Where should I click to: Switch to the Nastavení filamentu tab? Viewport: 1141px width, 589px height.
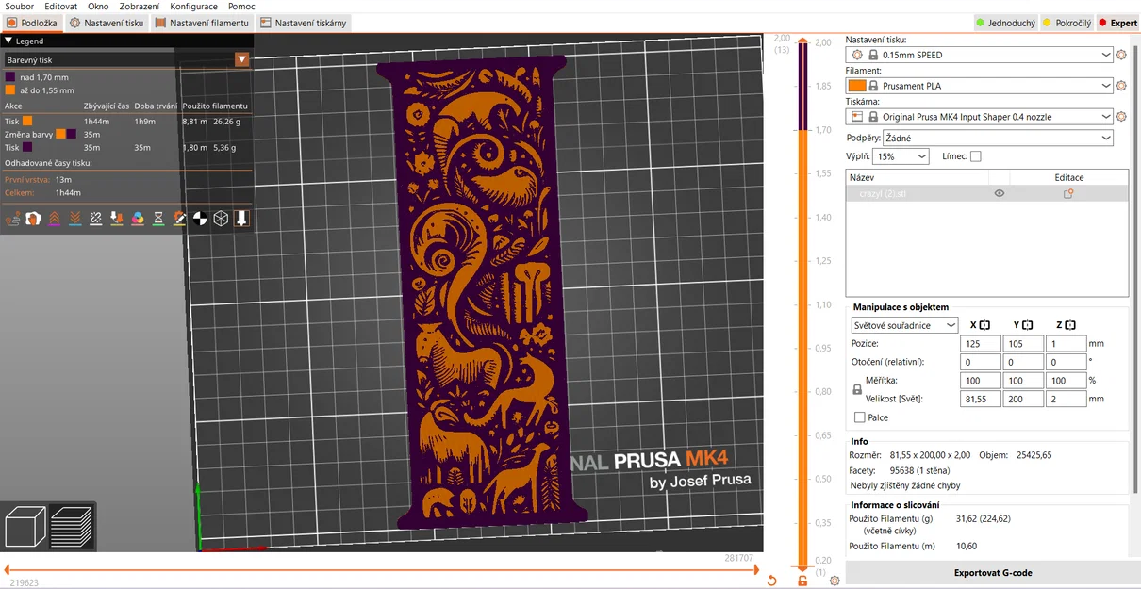pos(202,23)
